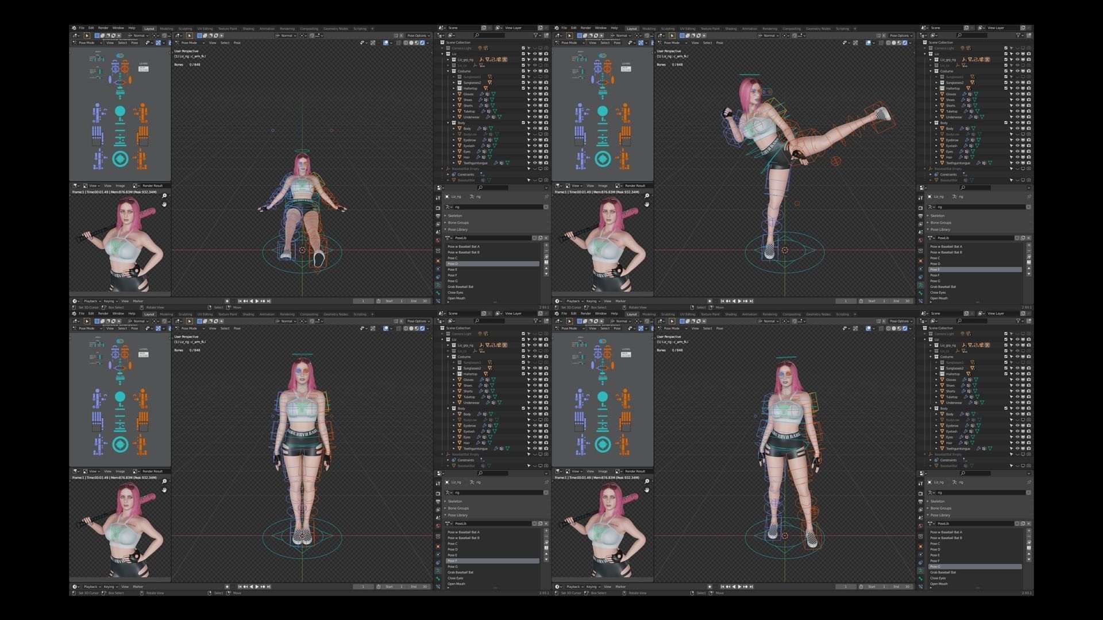
Task: Uncheck Haltertop checkbox in Pose F highlighted window outliner
Action: point(523,374)
